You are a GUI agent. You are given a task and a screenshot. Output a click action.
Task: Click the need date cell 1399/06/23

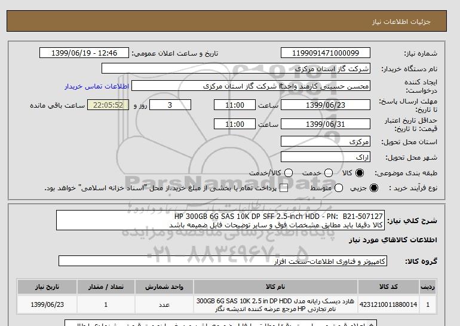pyautogui.click(x=47, y=305)
